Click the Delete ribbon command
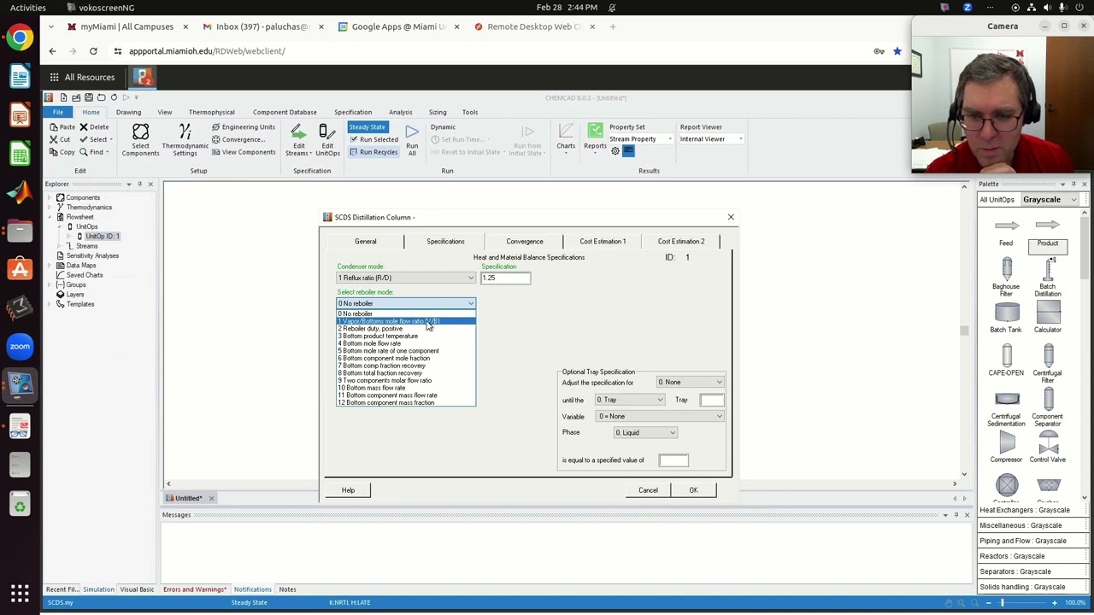The width and height of the screenshot is (1094, 615). (x=94, y=127)
